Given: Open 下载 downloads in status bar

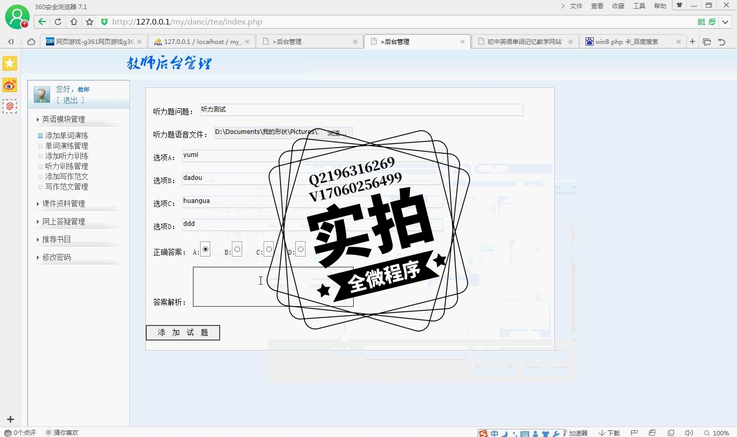Looking at the screenshot, I should pyautogui.click(x=610, y=433).
